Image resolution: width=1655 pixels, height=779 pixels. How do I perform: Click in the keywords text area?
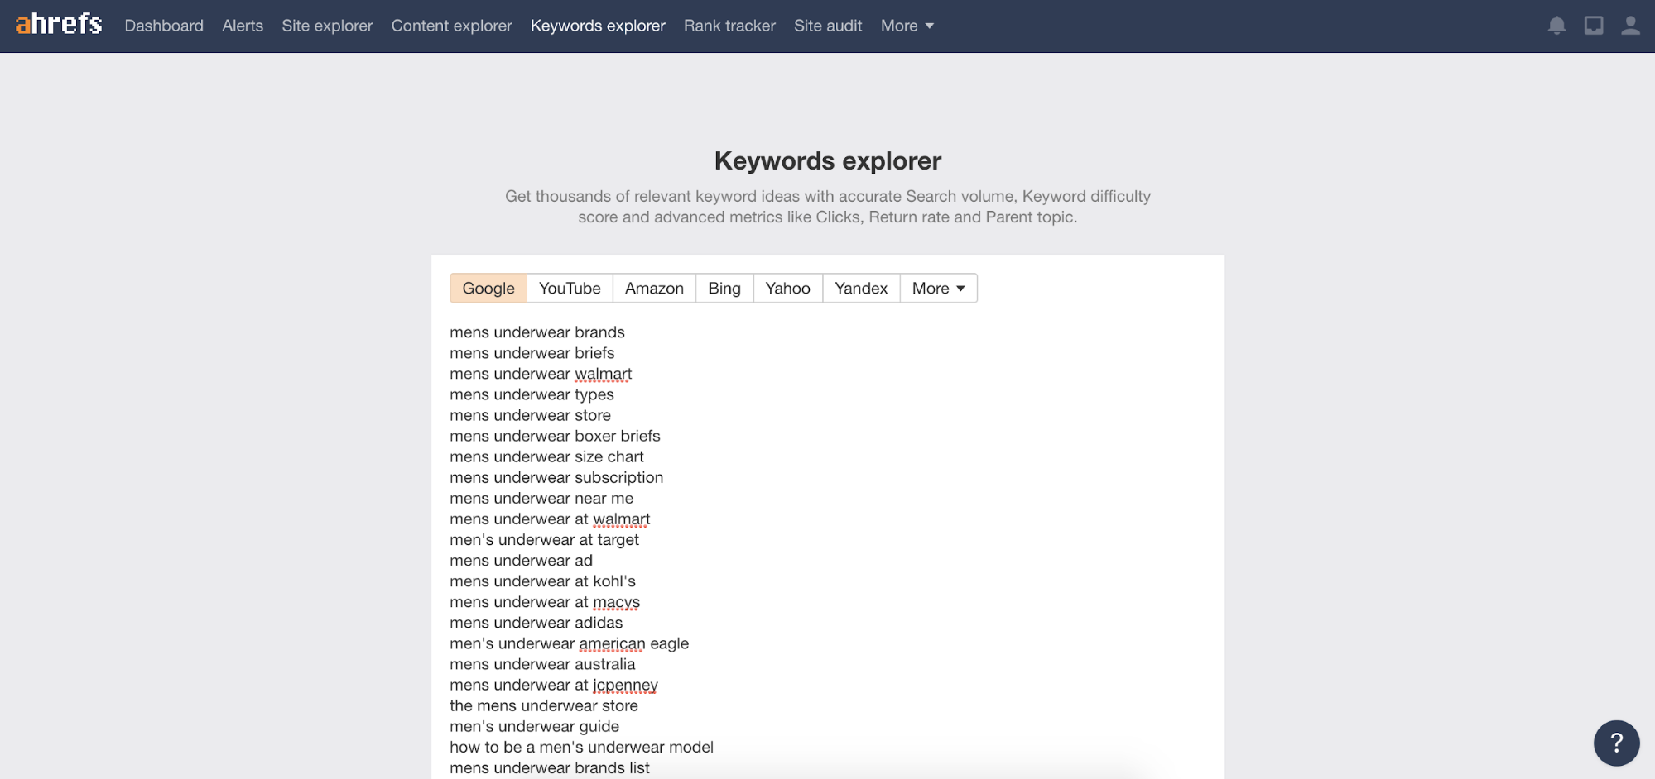[911, 538]
